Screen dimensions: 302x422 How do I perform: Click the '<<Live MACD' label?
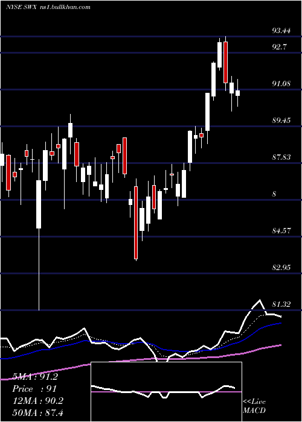pos(254,406)
